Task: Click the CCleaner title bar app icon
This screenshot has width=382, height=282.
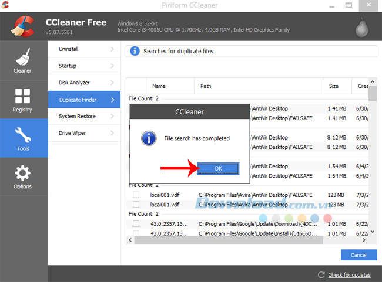Action: 5,4
